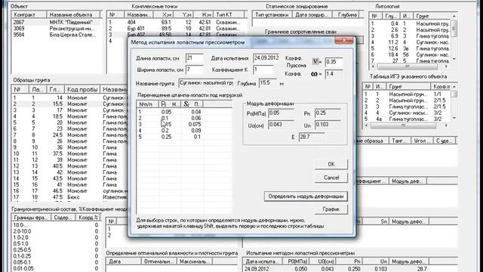Select soil sample row 4 at depth 18.5

coord(69,116)
